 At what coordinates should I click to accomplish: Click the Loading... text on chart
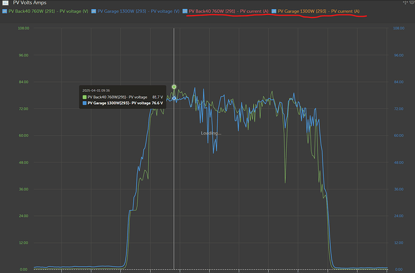click(211, 133)
